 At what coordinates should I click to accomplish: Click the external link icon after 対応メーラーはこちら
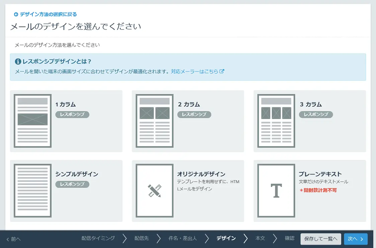(222, 71)
